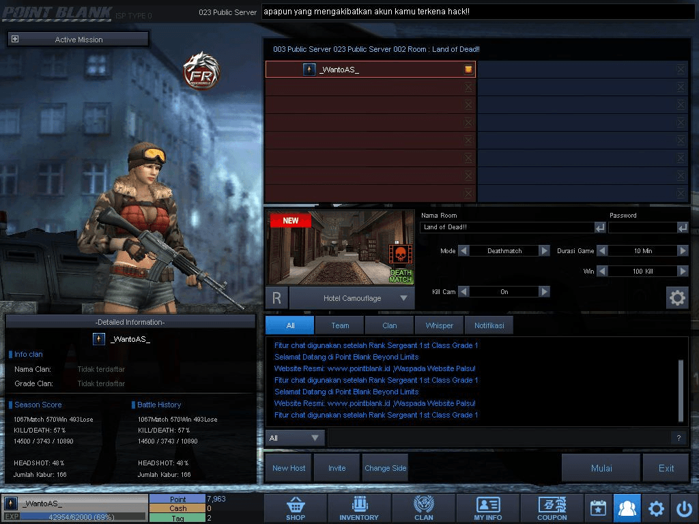
Task: Decrease the Win kill limit
Action: point(602,271)
